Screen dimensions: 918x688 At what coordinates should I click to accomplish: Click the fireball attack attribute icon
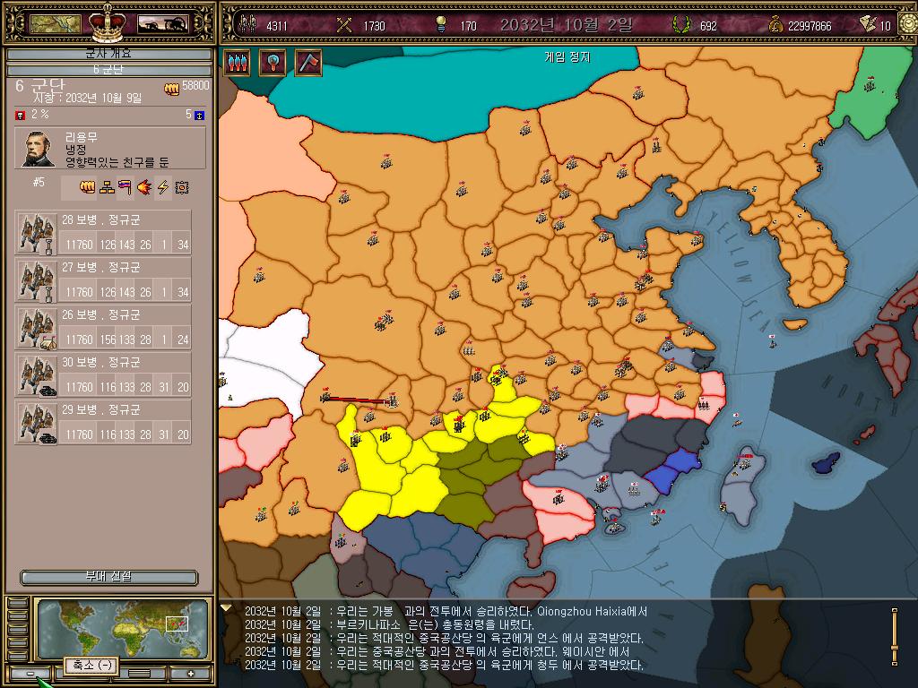click(x=144, y=187)
